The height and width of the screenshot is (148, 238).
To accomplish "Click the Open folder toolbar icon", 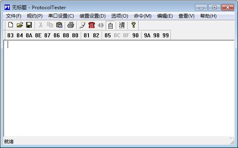I will point(20,25).
